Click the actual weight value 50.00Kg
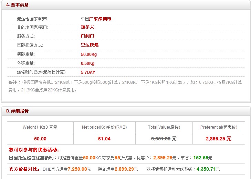This screenshot has width=251, height=179. pos(89,54)
